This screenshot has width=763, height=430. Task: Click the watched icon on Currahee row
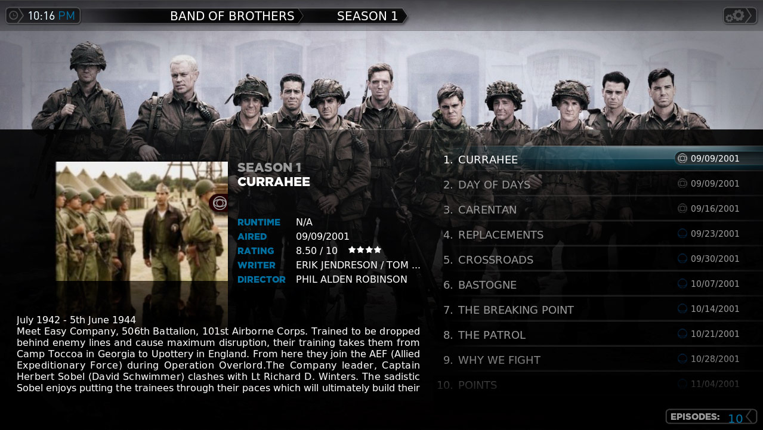683,159
